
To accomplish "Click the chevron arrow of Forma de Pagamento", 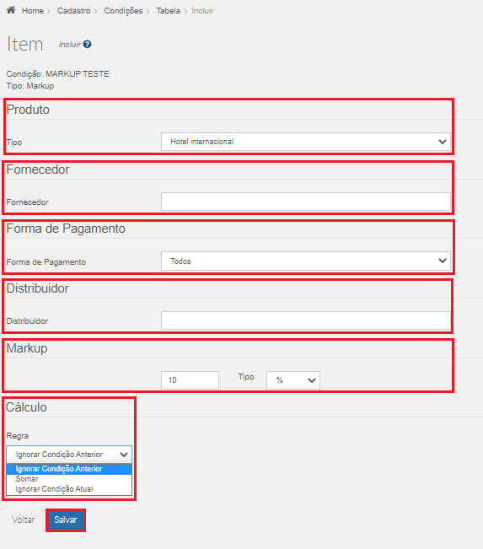I will [x=443, y=261].
